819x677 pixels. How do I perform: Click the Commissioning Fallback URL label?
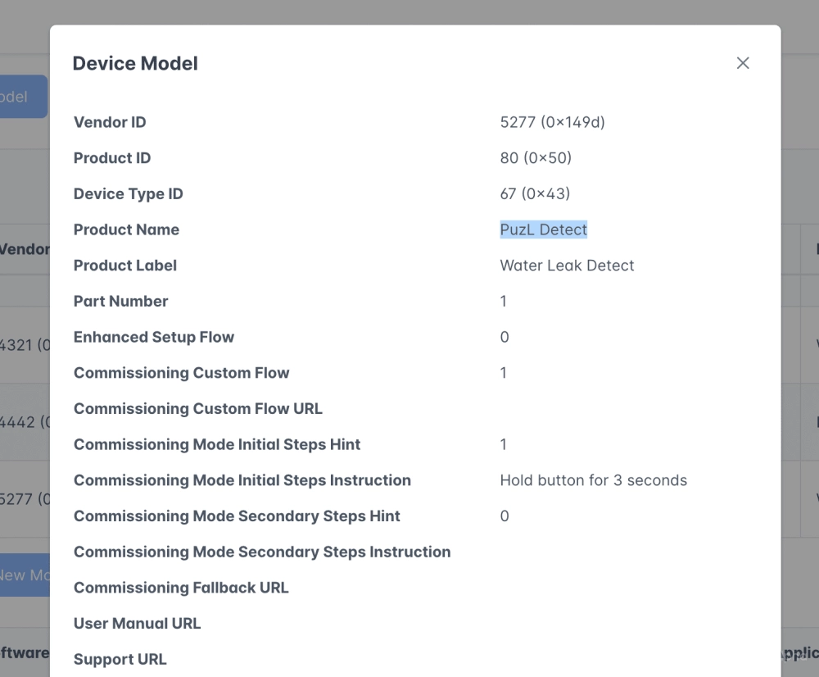click(181, 588)
